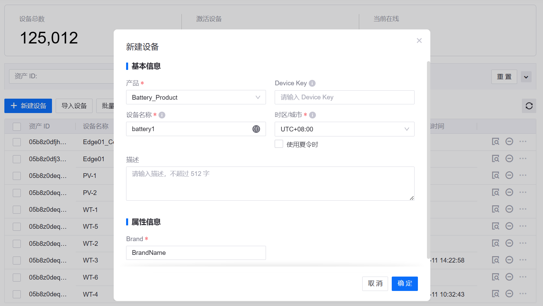Expand the filter chevron next to 重置
Viewport: 543px width, 306px height.
(526, 77)
